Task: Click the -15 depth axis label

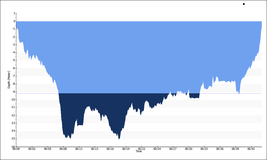Action: point(13,139)
